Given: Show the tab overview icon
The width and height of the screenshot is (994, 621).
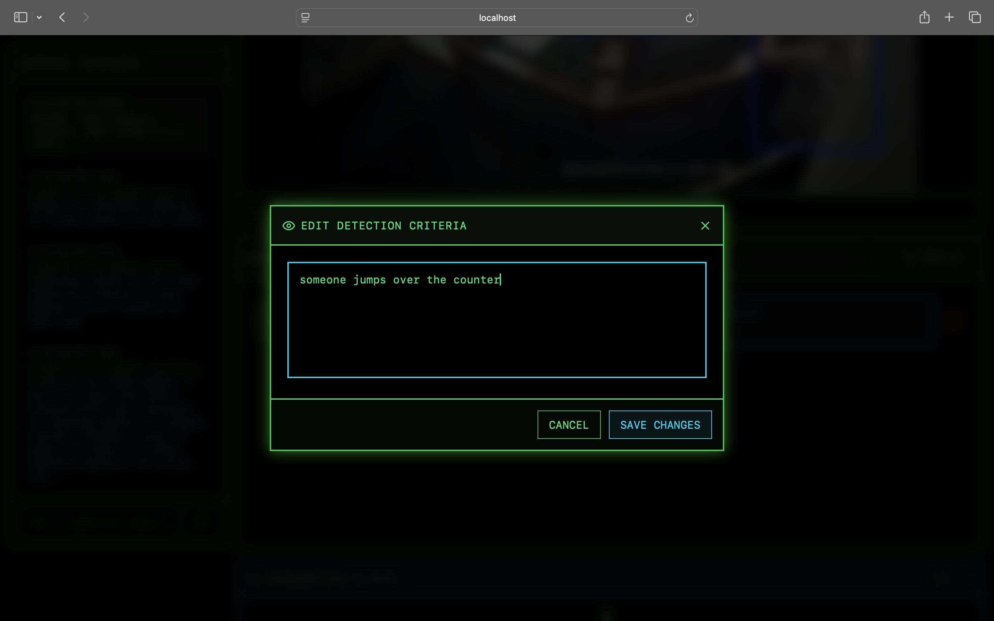Looking at the screenshot, I should [975, 17].
